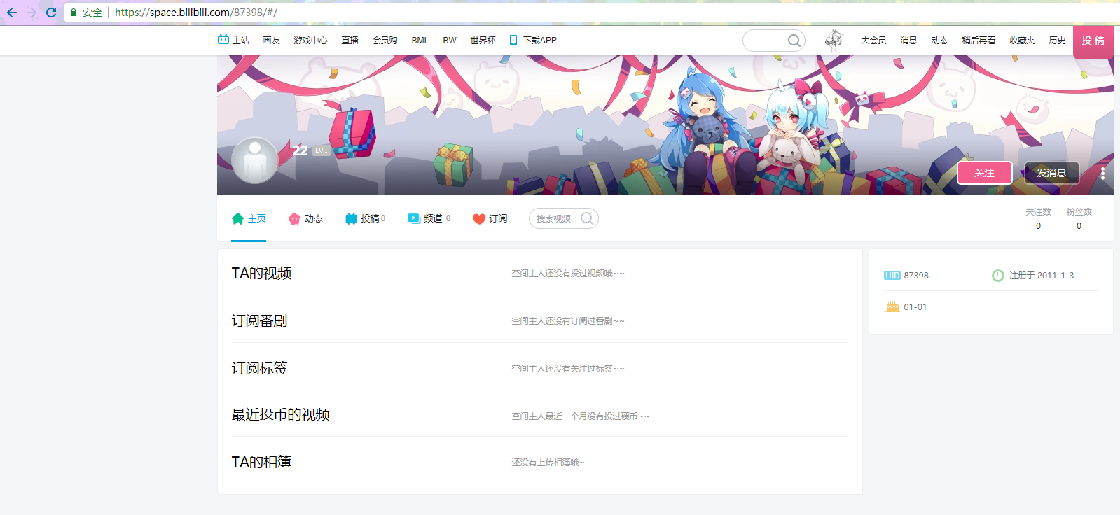Open the logged-in user avatar in the top bar
The width and height of the screenshot is (1120, 515).
click(x=834, y=41)
